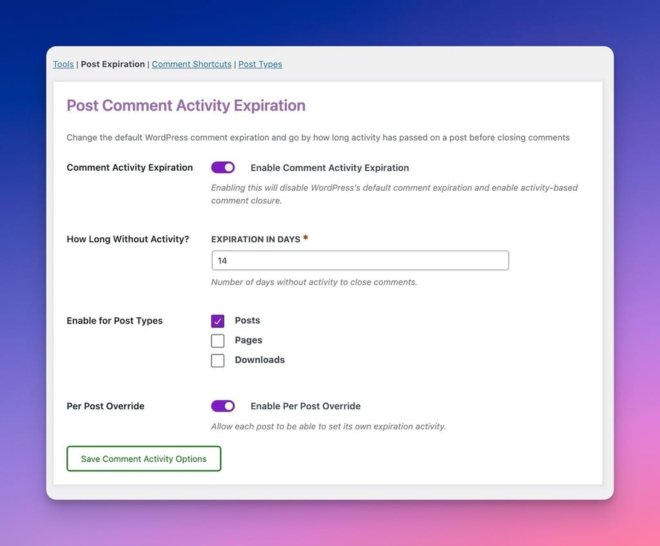
Task: Click 'Enabling this will disable WordPress's' description
Action: click(394, 194)
